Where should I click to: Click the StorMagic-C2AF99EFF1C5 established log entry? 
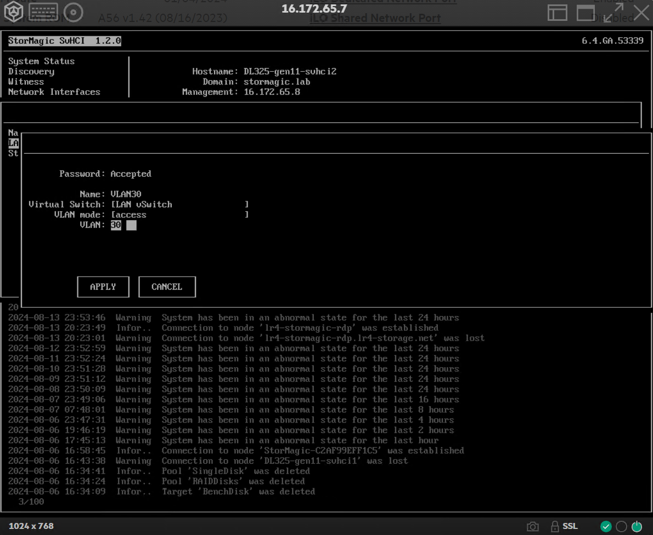point(236,451)
